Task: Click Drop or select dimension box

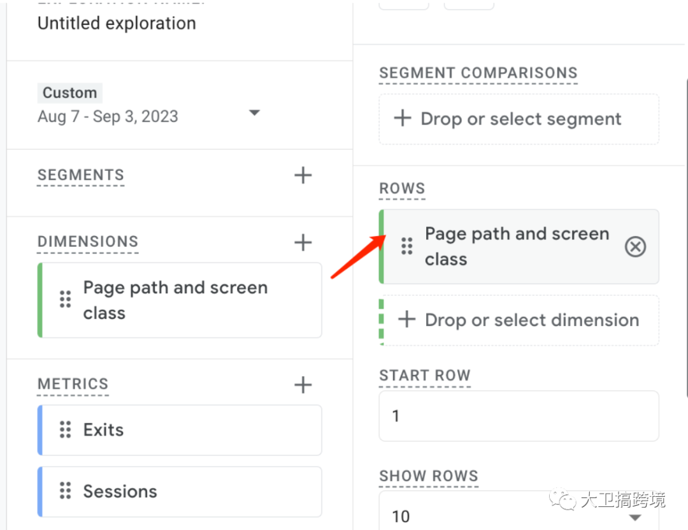Action: 519,320
